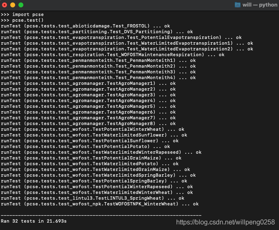Screen dimensions: 279x230
Task: Select the TestAgroManager3 result line
Action: tap(88, 95)
